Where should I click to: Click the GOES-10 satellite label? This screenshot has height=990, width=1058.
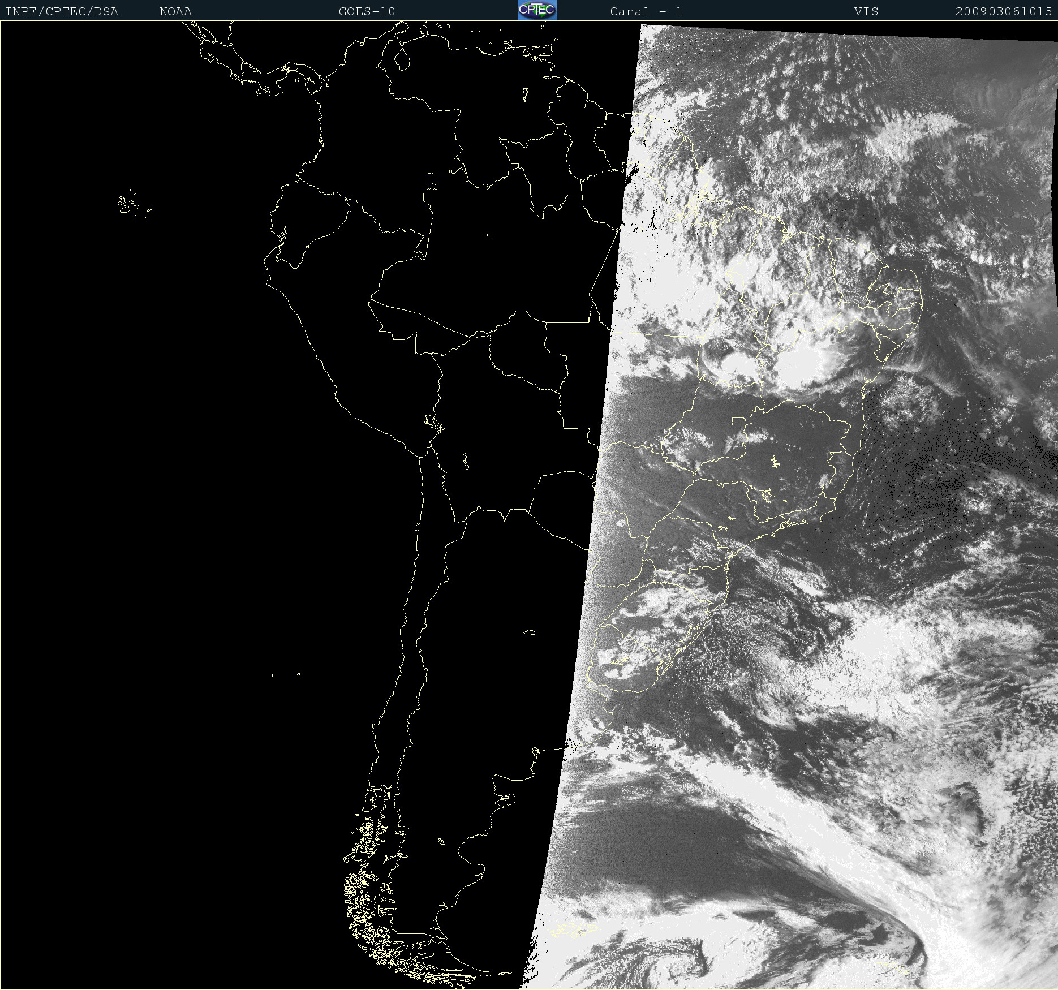[367, 11]
